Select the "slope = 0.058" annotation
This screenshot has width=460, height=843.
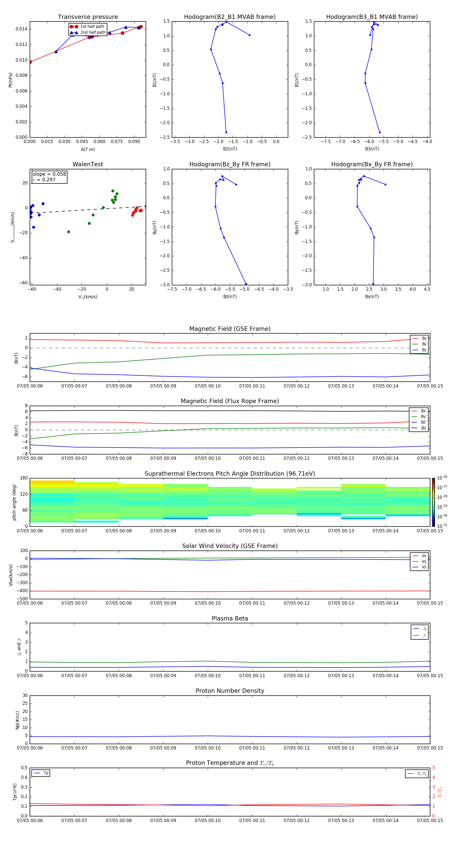[49, 174]
